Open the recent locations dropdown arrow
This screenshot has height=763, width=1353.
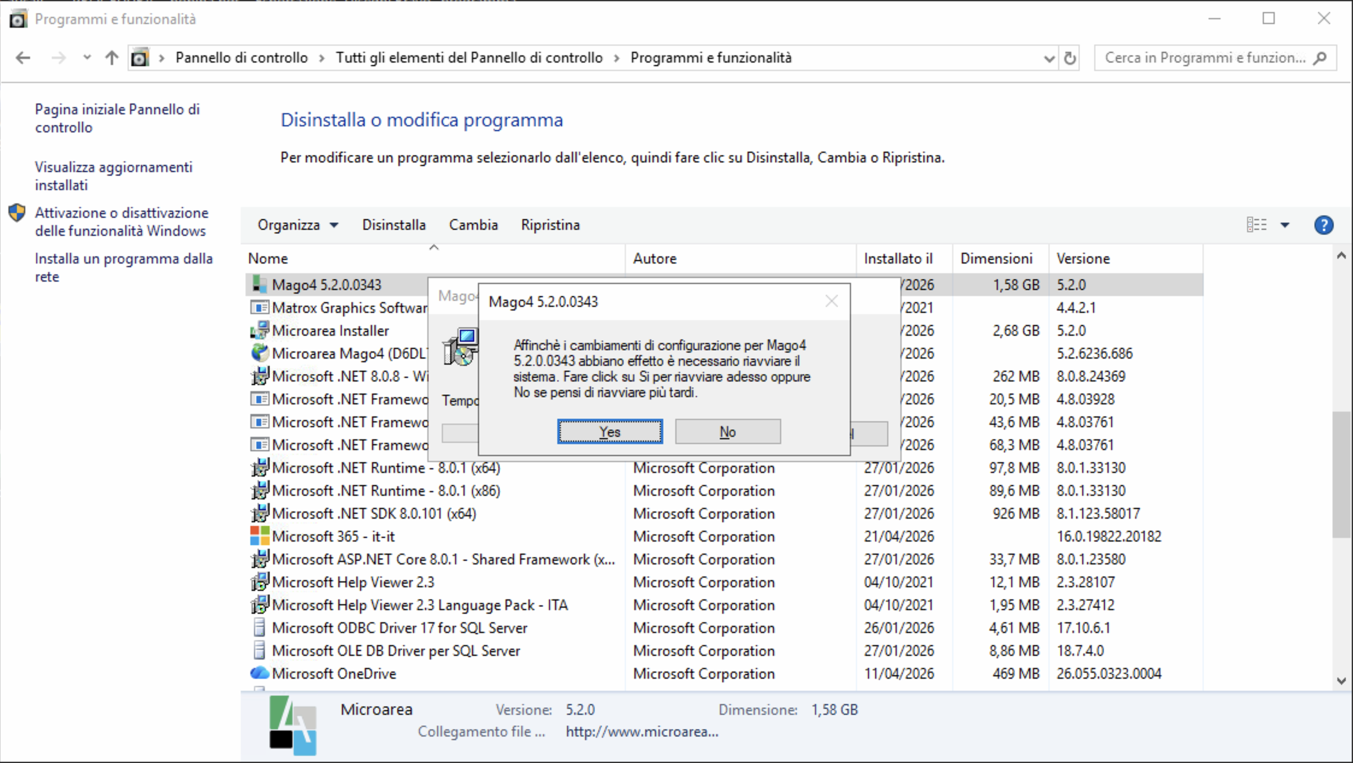(x=87, y=58)
